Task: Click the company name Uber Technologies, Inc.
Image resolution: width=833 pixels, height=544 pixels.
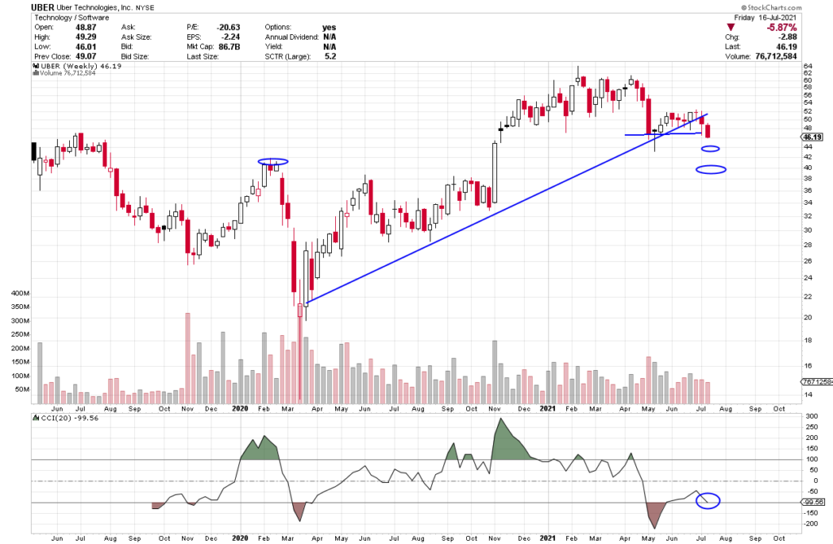Action: coord(94,8)
